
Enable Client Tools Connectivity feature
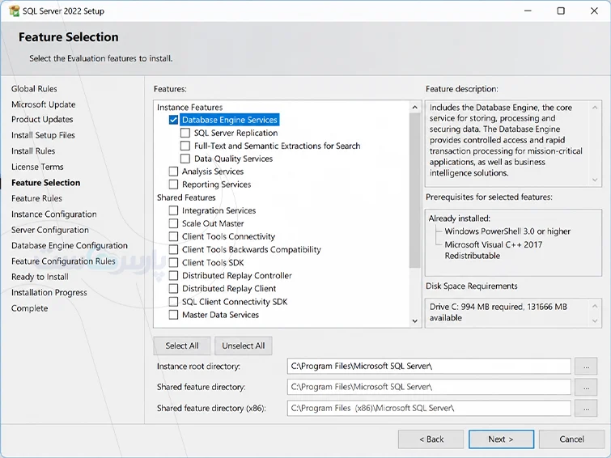pos(173,236)
